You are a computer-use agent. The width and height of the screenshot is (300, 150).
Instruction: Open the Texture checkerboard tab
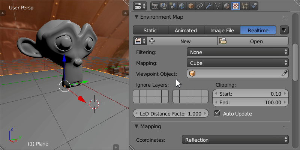point(236,6)
